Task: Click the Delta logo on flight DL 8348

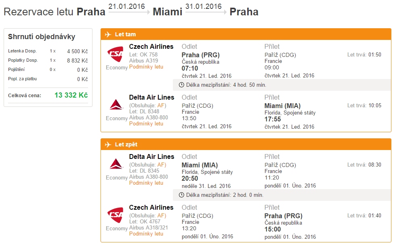Action: [116, 104]
